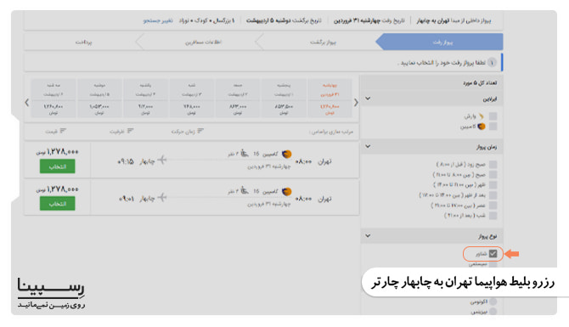
Task: Click the Varesh airline logo in filters
Action: point(481,116)
